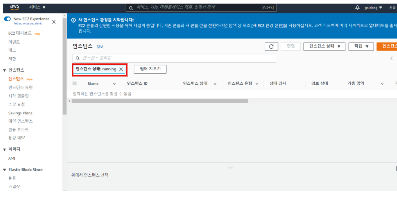The image size is (397, 206).
Task: Click the 정보 info link
Action: pyautogui.click(x=100, y=47)
